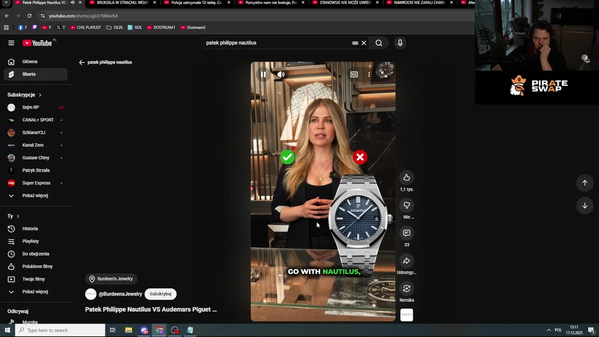Switch to the Pomysłów nam nie brakuje tab
The height and width of the screenshot is (337, 599).
[271, 3]
